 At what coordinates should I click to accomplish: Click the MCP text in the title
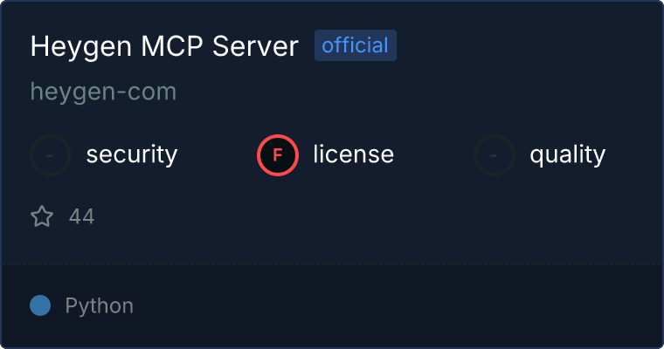pyautogui.click(x=172, y=45)
